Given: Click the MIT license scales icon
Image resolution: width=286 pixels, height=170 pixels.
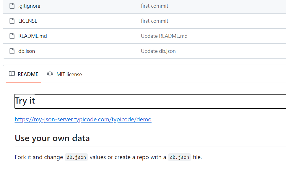Looking at the screenshot, I should click(x=50, y=74).
